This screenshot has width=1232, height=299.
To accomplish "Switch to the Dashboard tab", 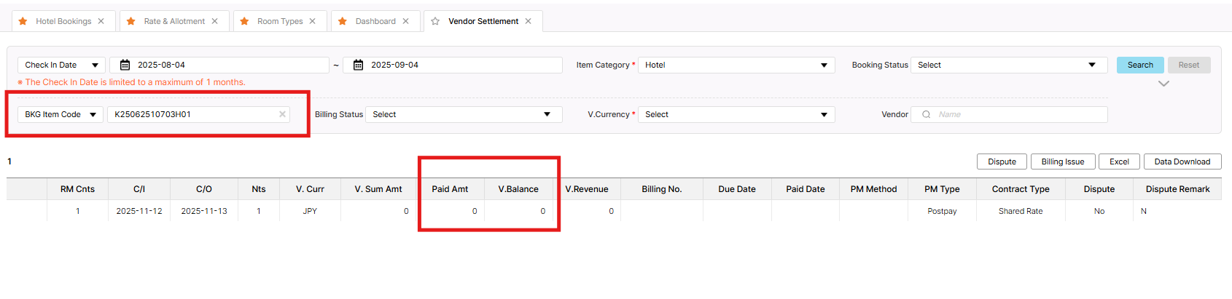I will coord(375,21).
